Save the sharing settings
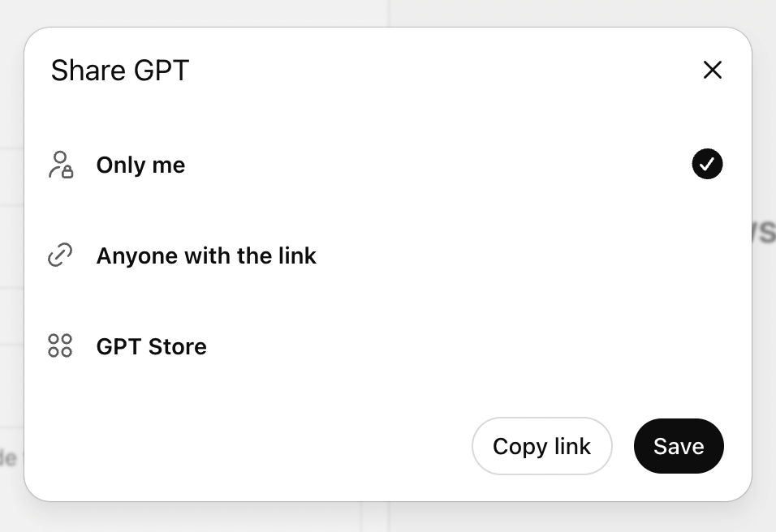This screenshot has width=776, height=532. [x=679, y=446]
